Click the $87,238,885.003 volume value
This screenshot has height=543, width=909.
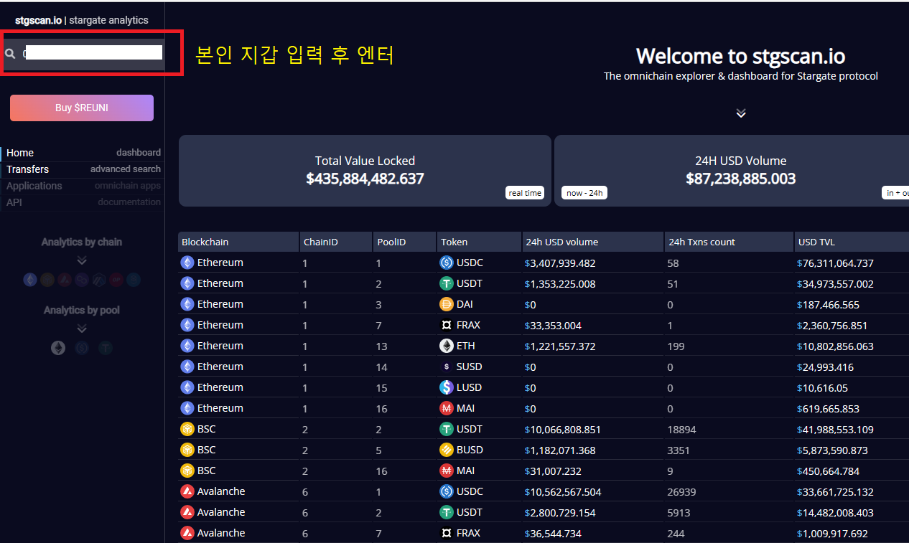point(741,179)
